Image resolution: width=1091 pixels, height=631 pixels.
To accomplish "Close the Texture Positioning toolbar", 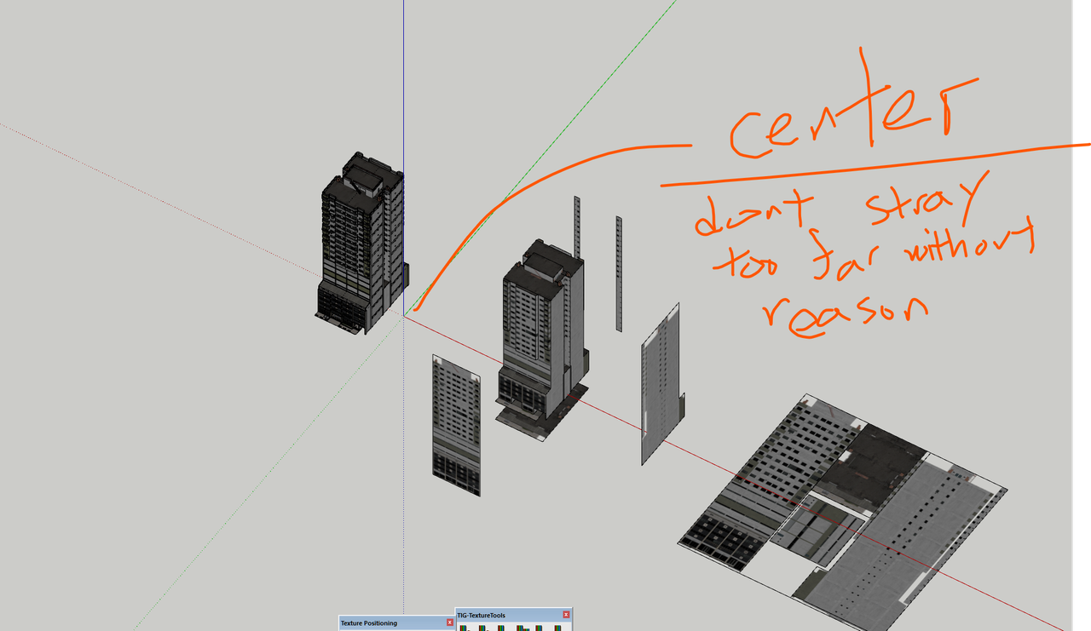I will click(x=450, y=623).
